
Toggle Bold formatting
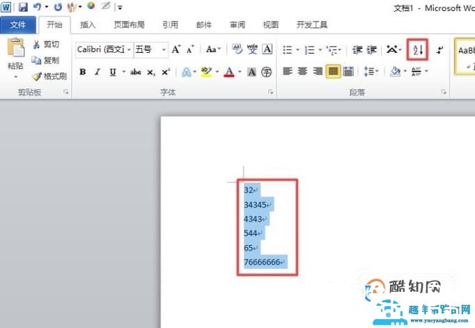click(x=83, y=72)
